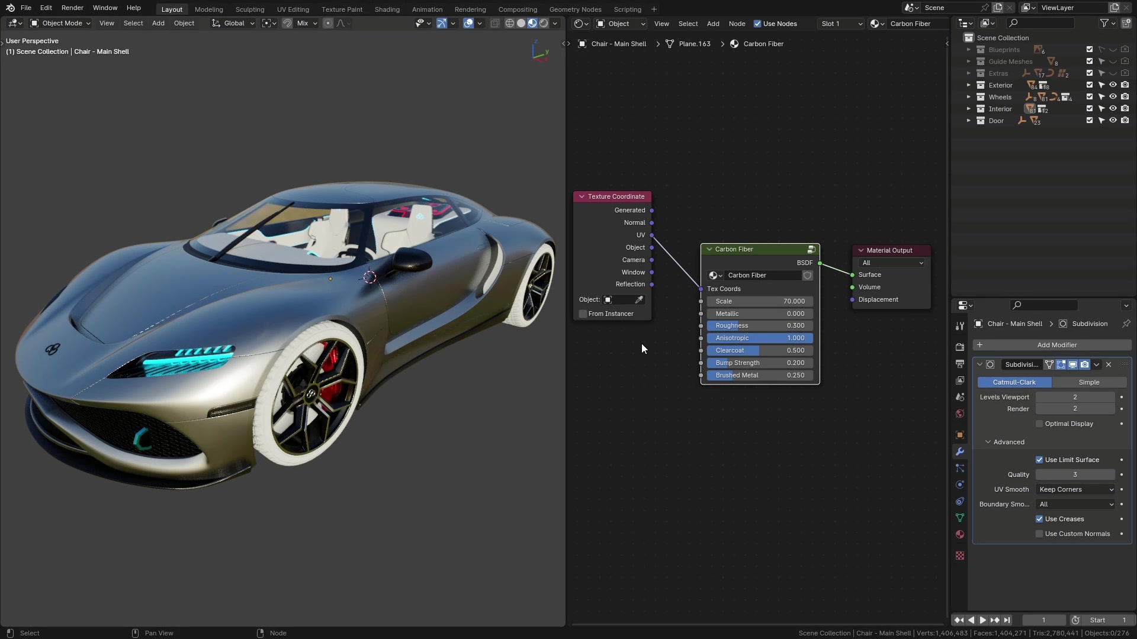Toggle viewport gizmos button
This screenshot has width=1137, height=639.
[442, 23]
